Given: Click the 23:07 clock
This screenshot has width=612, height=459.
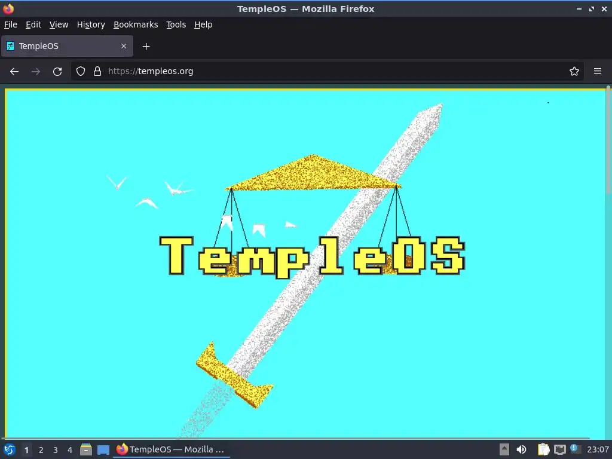Looking at the screenshot, I should pyautogui.click(x=598, y=449).
